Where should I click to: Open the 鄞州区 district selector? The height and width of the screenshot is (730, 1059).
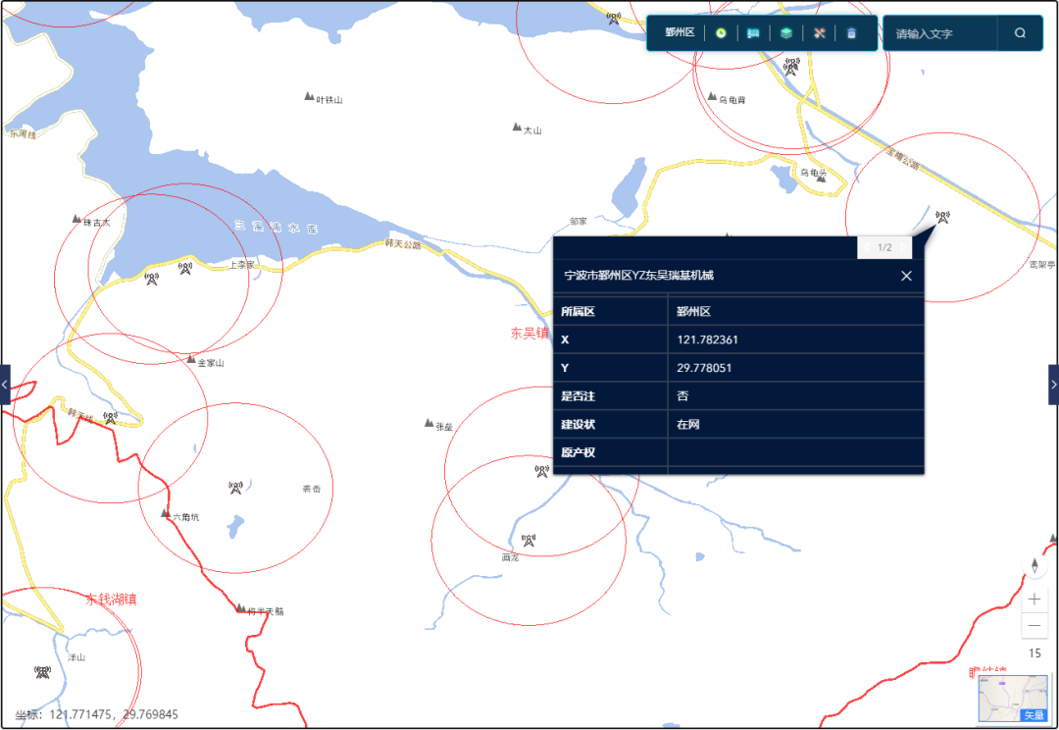point(680,32)
